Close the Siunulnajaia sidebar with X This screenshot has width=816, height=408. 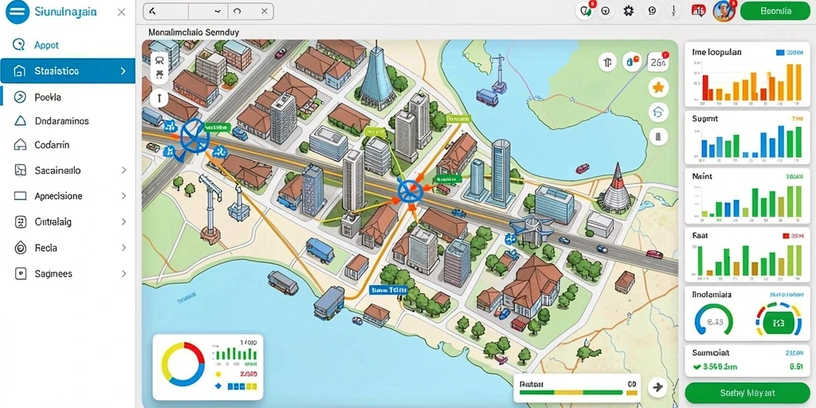[x=121, y=12]
